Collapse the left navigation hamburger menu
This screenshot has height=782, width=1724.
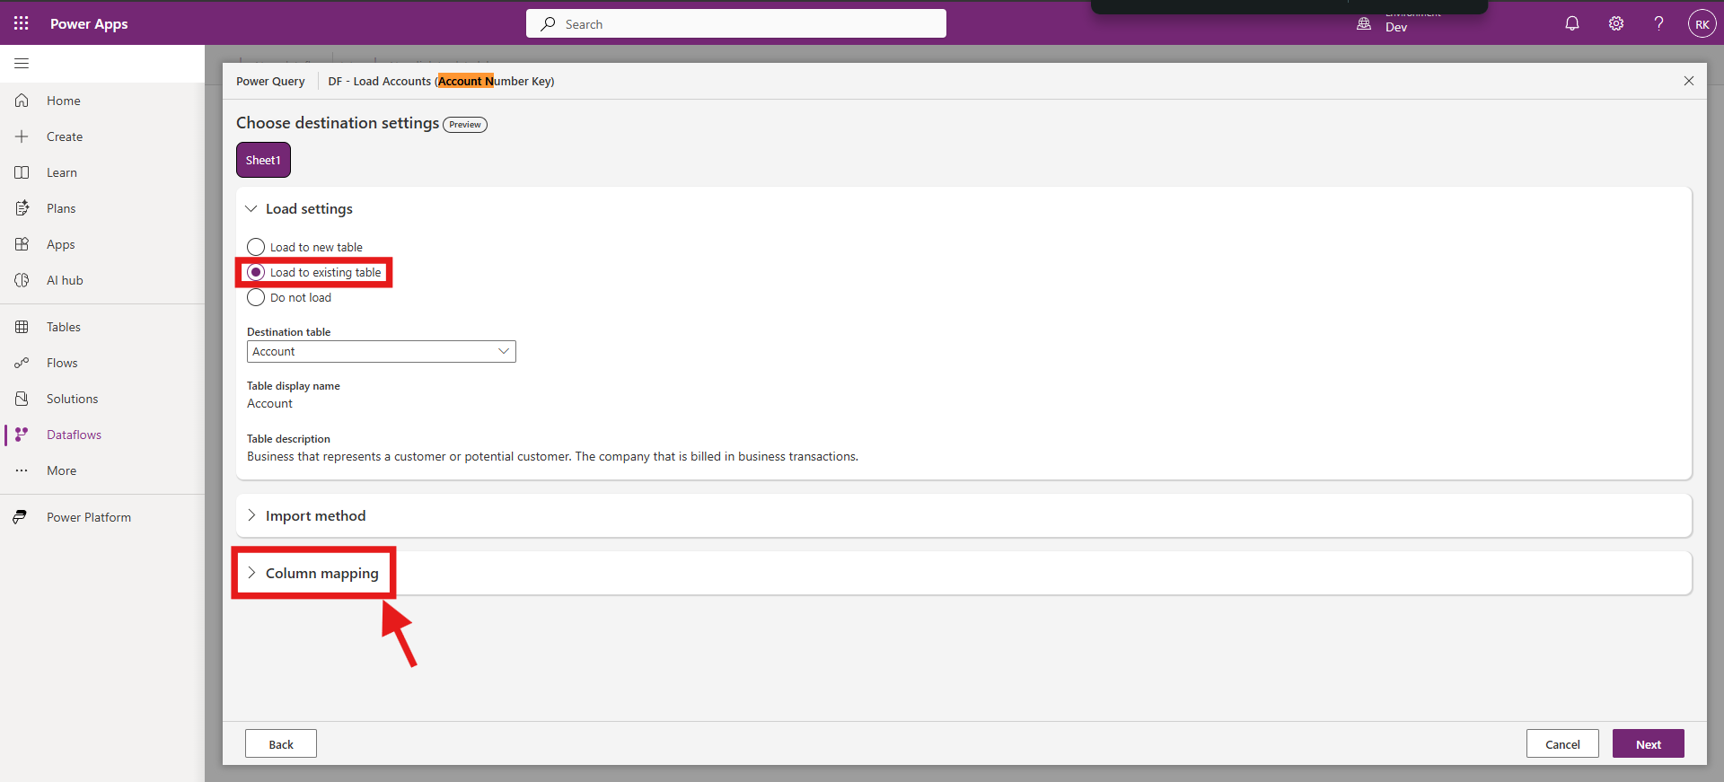point(22,64)
